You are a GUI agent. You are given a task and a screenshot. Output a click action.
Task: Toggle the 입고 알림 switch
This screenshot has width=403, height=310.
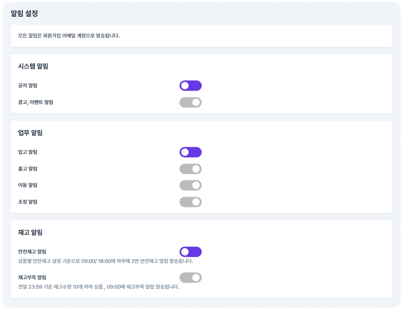[x=191, y=152]
